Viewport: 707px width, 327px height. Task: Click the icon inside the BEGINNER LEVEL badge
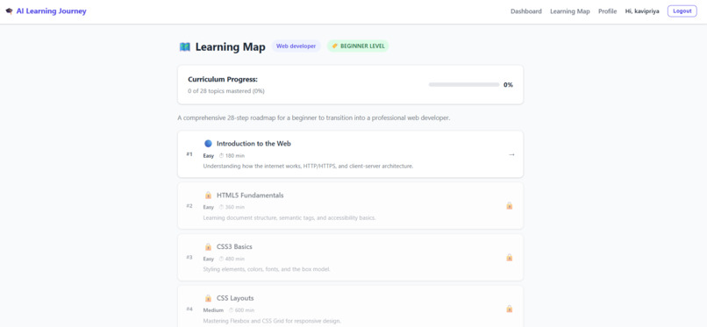point(335,46)
